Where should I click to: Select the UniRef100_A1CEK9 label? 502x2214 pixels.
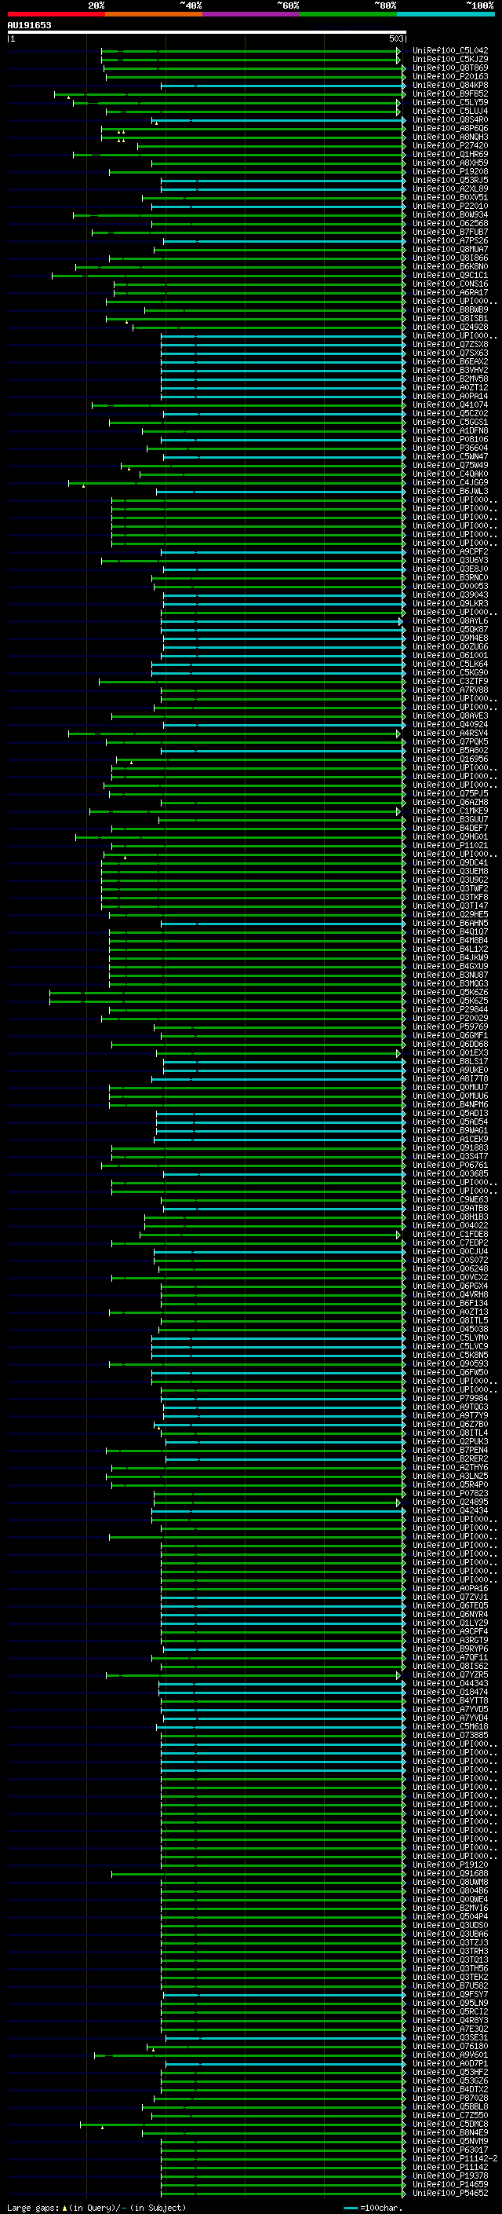click(x=450, y=1140)
